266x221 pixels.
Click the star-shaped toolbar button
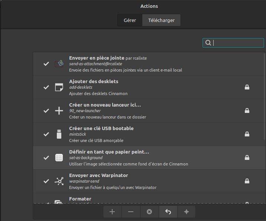pyautogui.click(x=186, y=212)
